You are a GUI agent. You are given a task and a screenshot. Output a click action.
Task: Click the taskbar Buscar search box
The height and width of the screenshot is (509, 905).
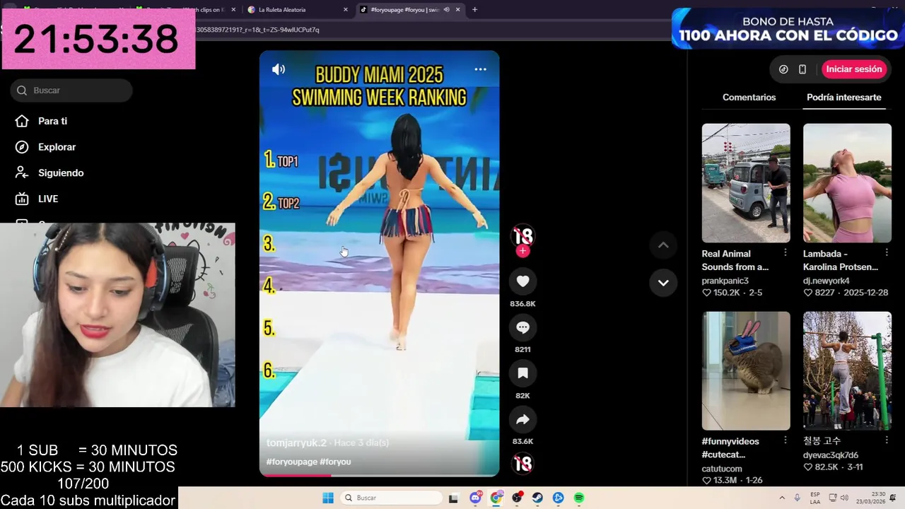click(390, 498)
